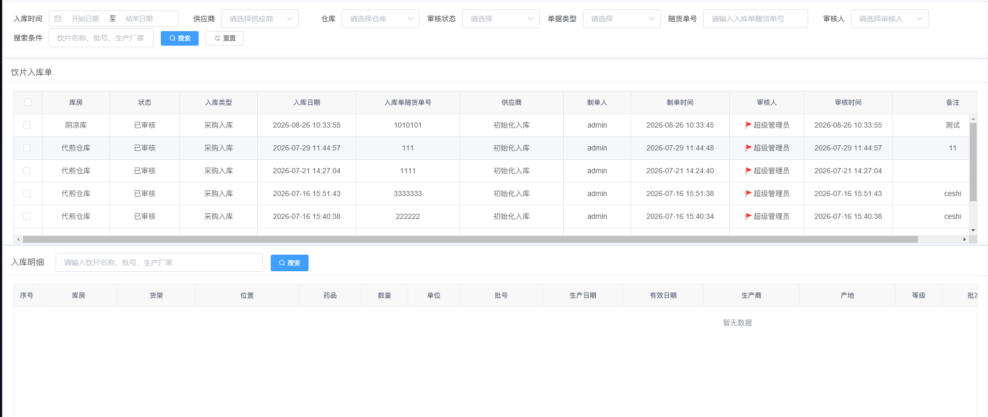Click the table's vertical scroll up arrow
This screenshot has width=988, height=417.
tap(973, 119)
